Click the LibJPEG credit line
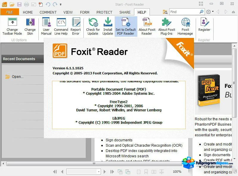Image resolution: width=238 pixels, height=176 pixels. click(119, 118)
